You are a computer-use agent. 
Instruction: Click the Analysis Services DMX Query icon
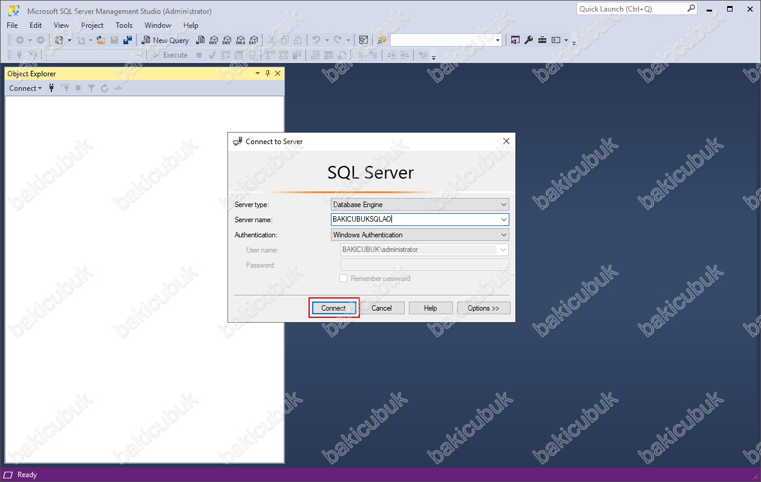(x=227, y=40)
